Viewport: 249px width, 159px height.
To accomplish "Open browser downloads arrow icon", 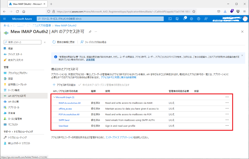I will click(x=225, y=11).
